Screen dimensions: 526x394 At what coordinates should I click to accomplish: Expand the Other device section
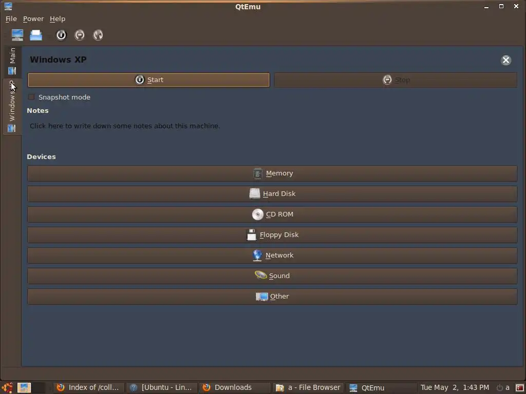click(272, 297)
